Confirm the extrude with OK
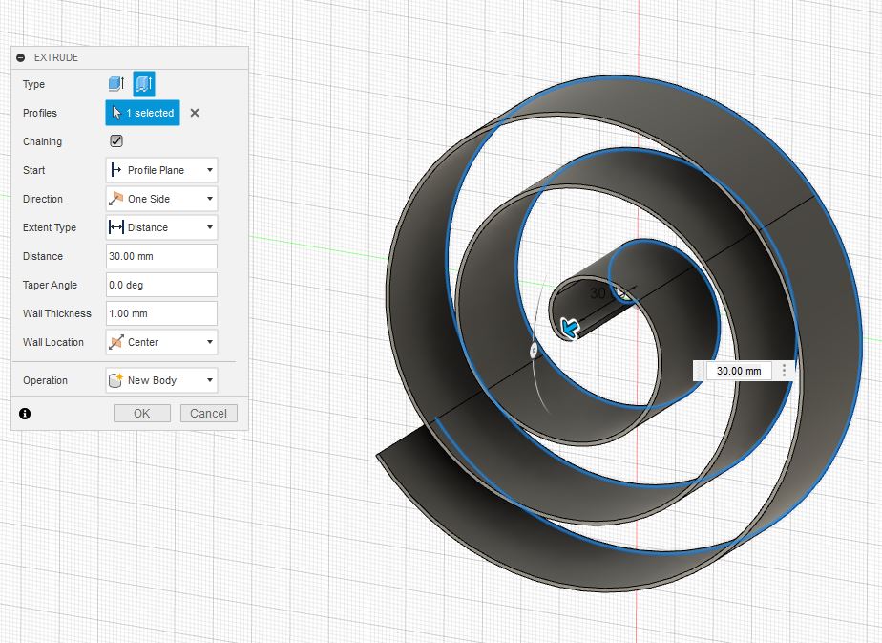The width and height of the screenshot is (882, 643). click(141, 414)
